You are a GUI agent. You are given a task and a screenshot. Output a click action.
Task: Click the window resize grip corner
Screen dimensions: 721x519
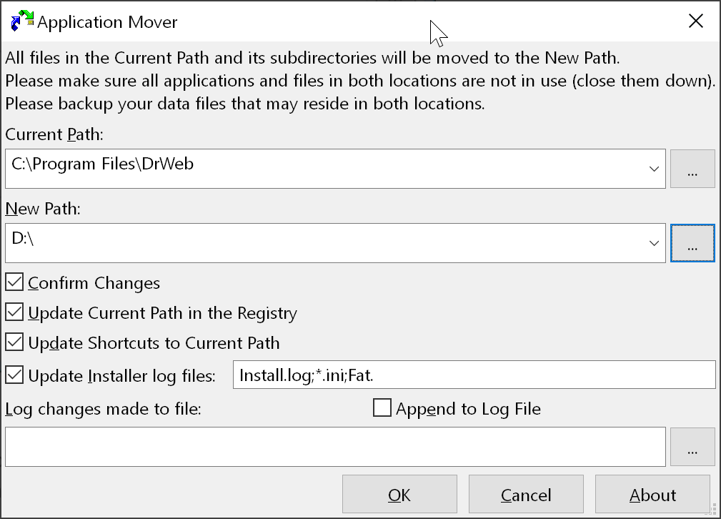[714, 509]
